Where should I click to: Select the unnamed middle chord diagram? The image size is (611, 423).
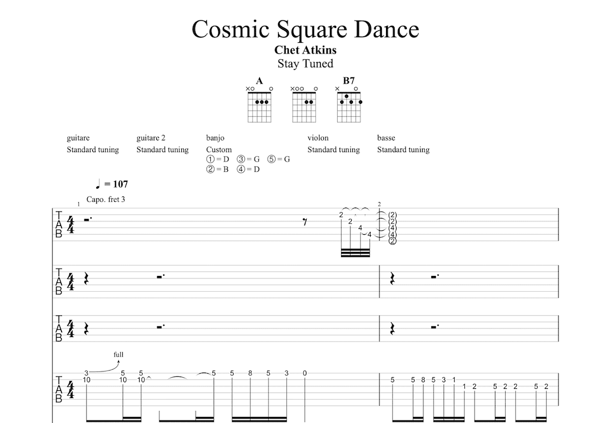[304, 105]
